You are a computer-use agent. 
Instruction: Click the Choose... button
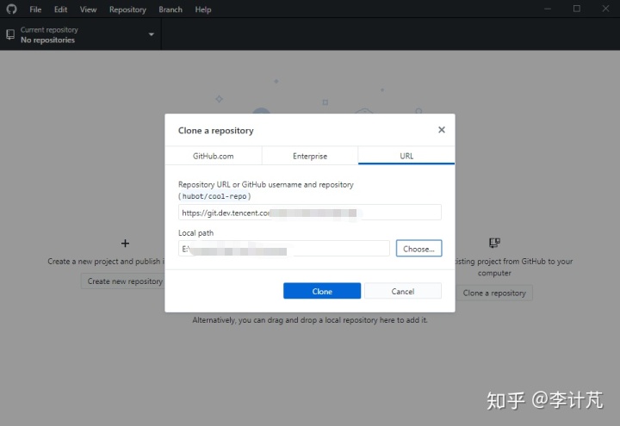tap(418, 249)
